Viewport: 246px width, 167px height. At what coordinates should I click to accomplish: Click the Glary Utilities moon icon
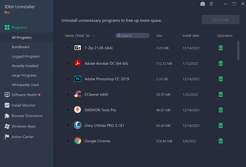pyautogui.click(x=78, y=125)
